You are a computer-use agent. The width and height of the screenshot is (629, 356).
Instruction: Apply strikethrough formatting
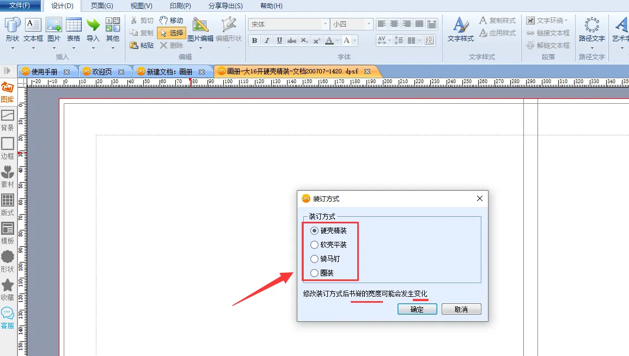[292, 40]
